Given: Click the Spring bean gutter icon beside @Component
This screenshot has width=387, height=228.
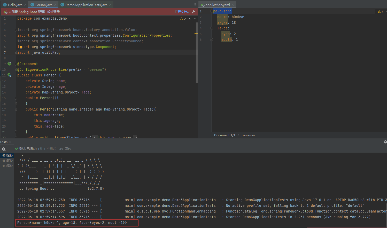Looking at the screenshot, I should [9, 64].
